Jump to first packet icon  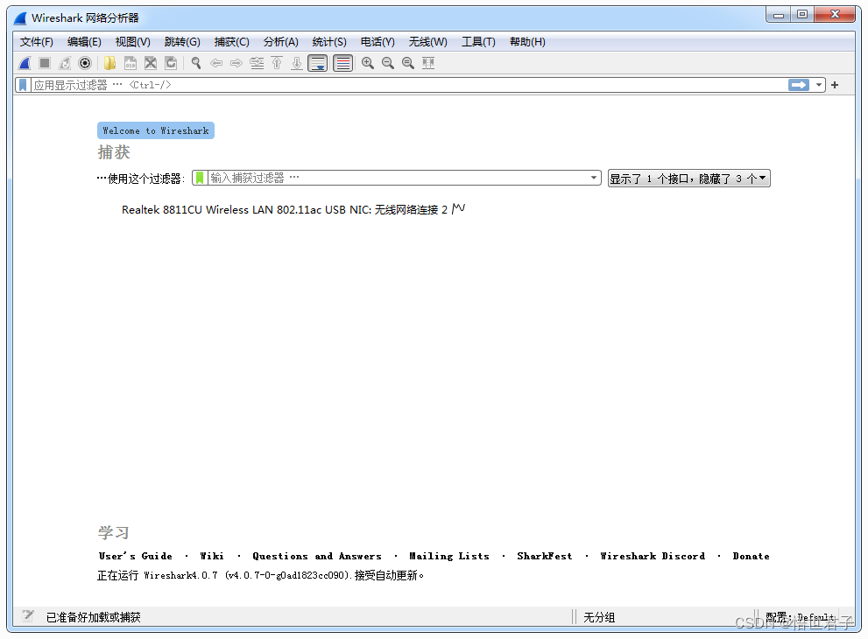[x=277, y=63]
